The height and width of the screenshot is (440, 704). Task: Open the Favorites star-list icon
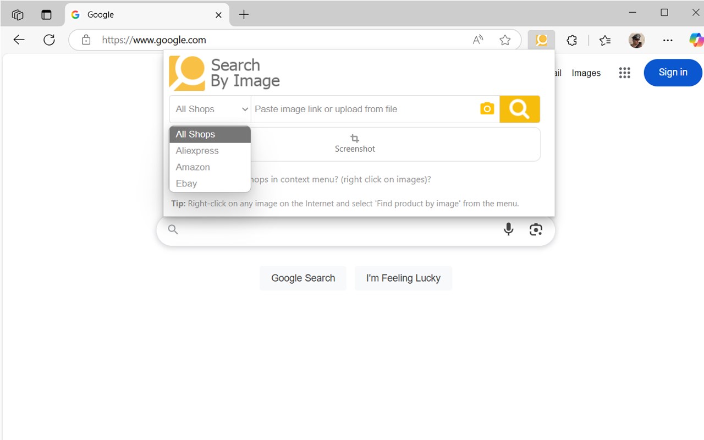(605, 40)
